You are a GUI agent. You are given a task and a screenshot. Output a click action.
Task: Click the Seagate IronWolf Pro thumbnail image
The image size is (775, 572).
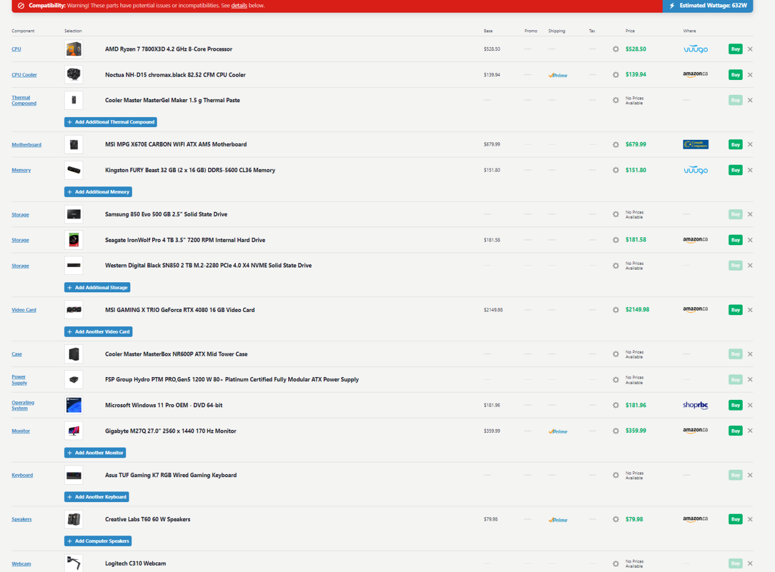tap(74, 240)
